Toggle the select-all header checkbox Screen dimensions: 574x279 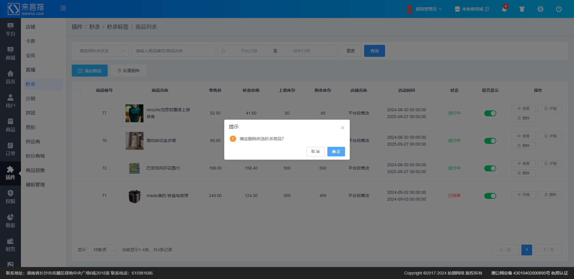pyautogui.click(x=79, y=90)
